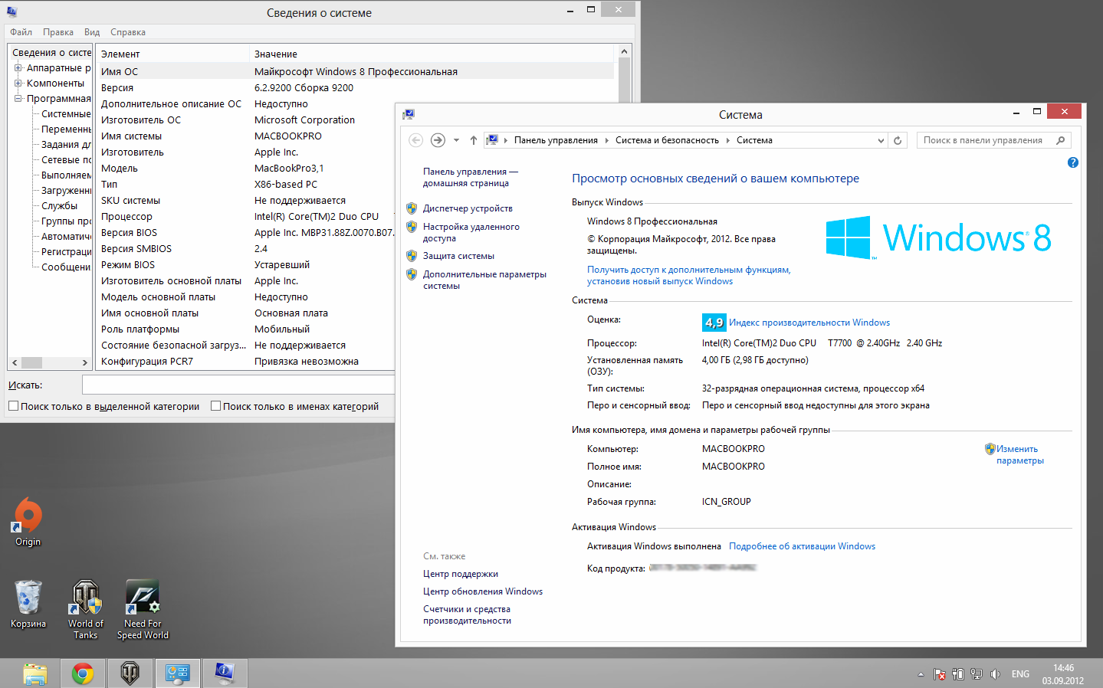Refresh the Control Panel address bar
1103x688 pixels.
click(x=898, y=140)
